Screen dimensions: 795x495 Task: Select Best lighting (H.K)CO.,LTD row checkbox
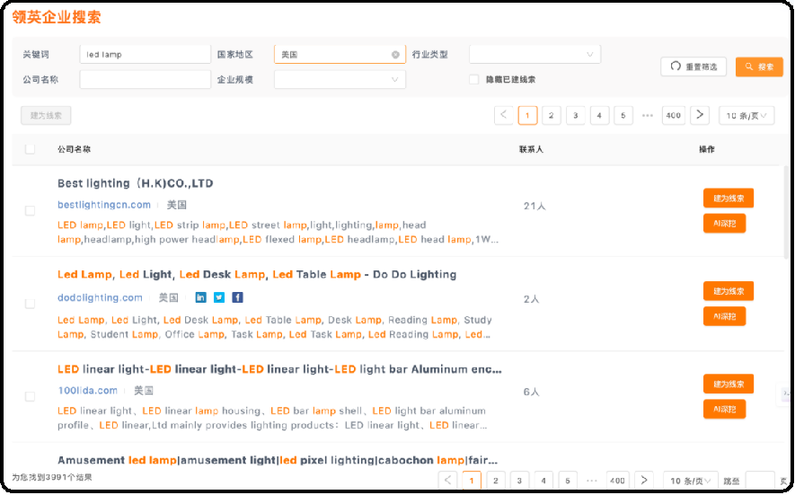[30, 210]
